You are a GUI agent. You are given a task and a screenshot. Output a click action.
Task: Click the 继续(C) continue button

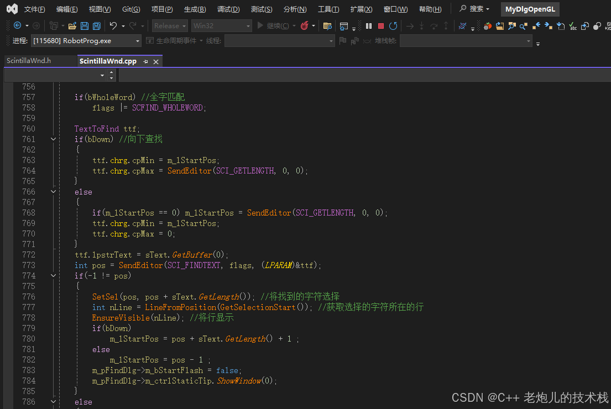tap(274, 26)
